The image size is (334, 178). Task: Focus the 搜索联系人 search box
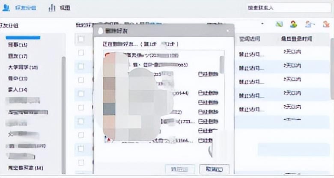click(x=289, y=8)
